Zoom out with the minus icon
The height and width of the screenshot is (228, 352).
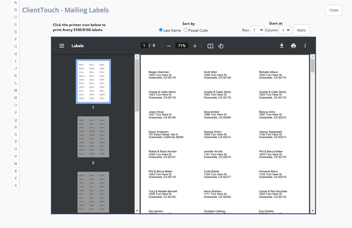pyautogui.click(x=169, y=46)
